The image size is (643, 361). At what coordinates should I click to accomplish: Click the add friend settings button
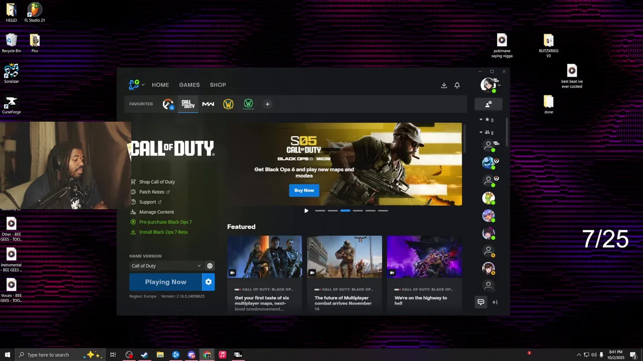tap(488, 104)
